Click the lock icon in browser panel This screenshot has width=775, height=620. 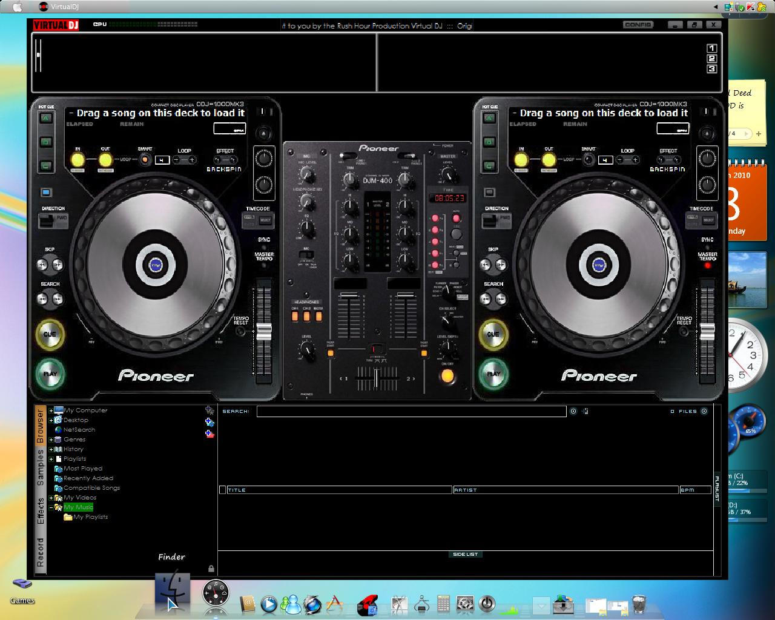(211, 569)
